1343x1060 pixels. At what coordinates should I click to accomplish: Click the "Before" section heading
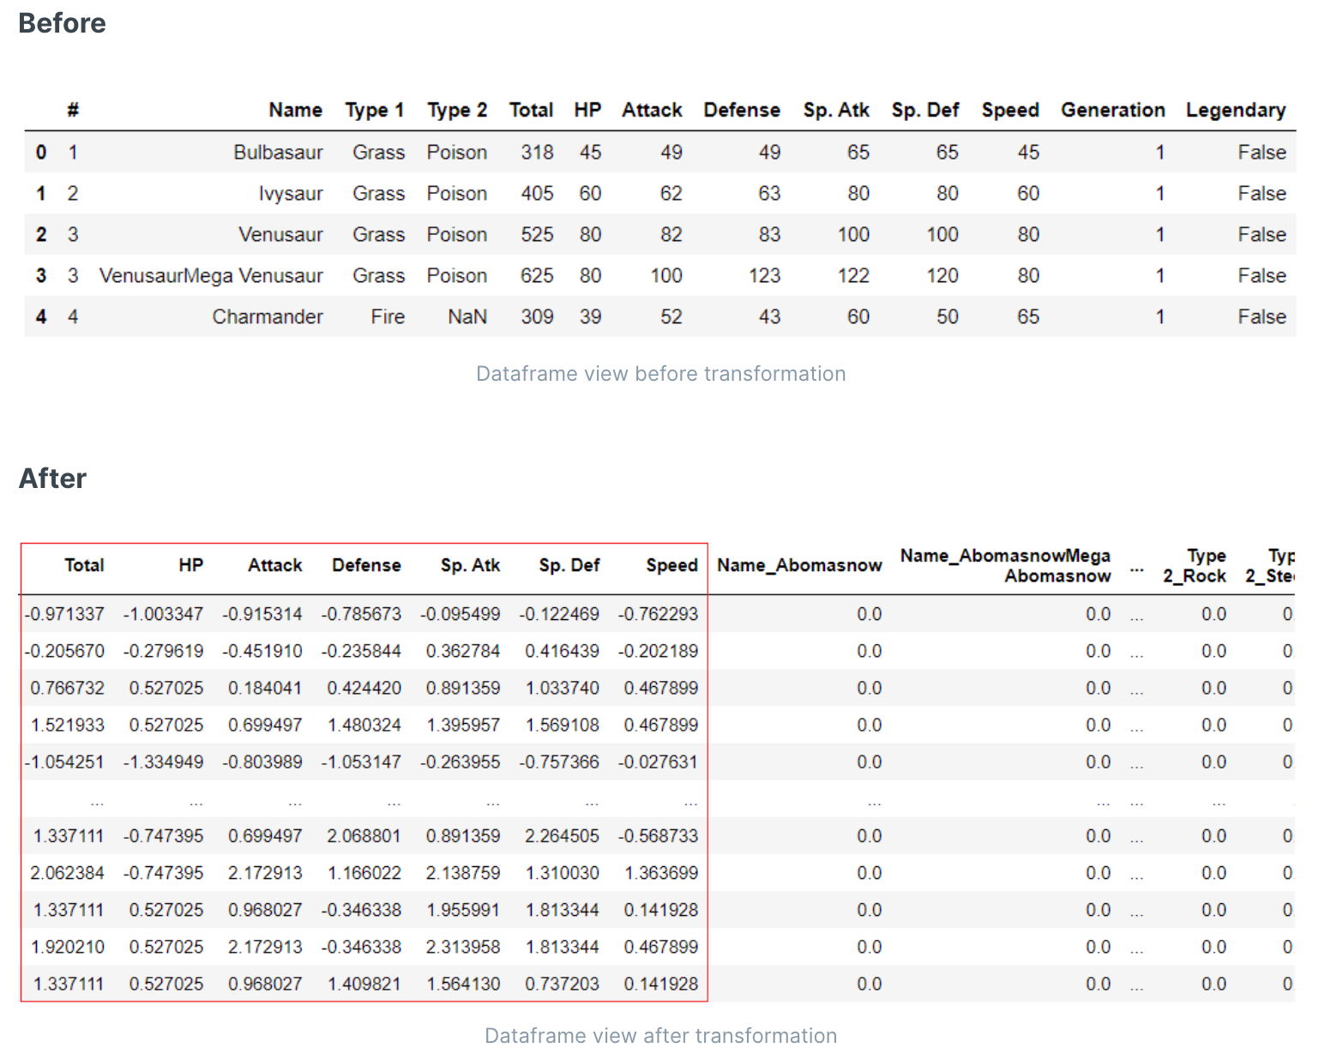pyautogui.click(x=62, y=23)
